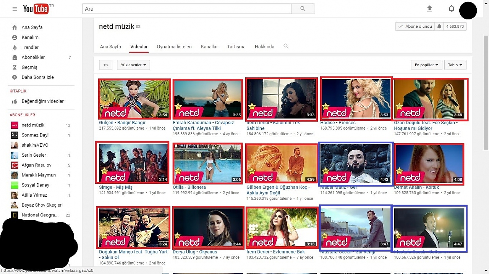The height and width of the screenshot is (274, 489).
Task: Open Derya Uluğ - Okyanus title link
Action: (195, 252)
